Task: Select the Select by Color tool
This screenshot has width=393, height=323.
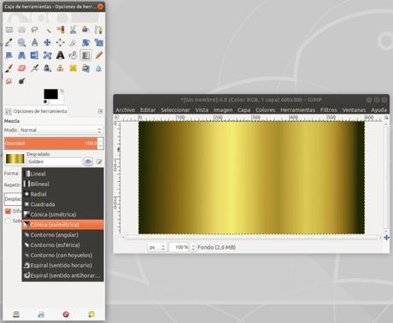Action: point(61,30)
